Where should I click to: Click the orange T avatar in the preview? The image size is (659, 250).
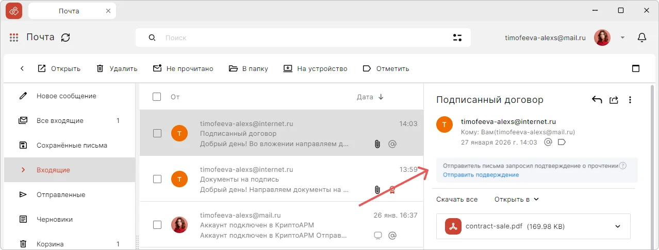[x=444, y=124]
